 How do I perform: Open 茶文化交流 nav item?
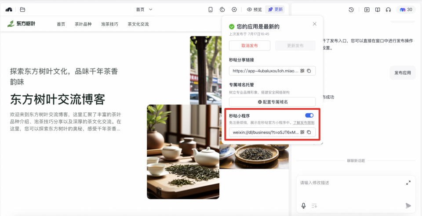138,24
